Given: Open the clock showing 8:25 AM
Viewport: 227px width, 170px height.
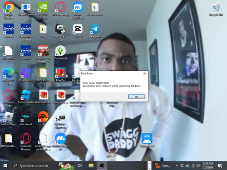Looking at the screenshot, I should click(x=208, y=165).
